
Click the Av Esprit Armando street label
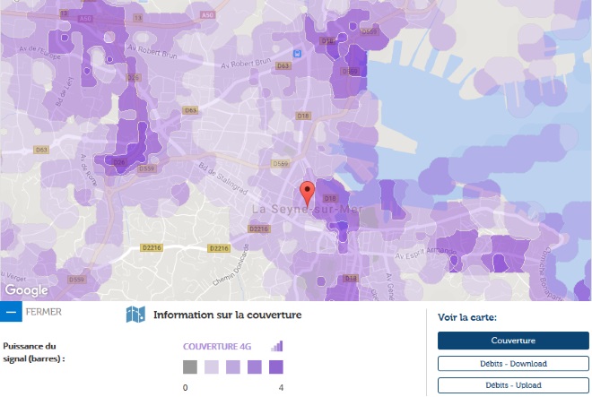[x=425, y=253]
